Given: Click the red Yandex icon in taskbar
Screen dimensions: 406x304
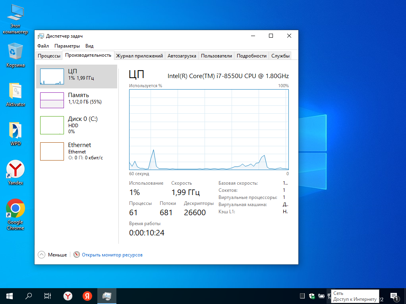Looking at the screenshot, I should pyautogui.click(x=87, y=296).
